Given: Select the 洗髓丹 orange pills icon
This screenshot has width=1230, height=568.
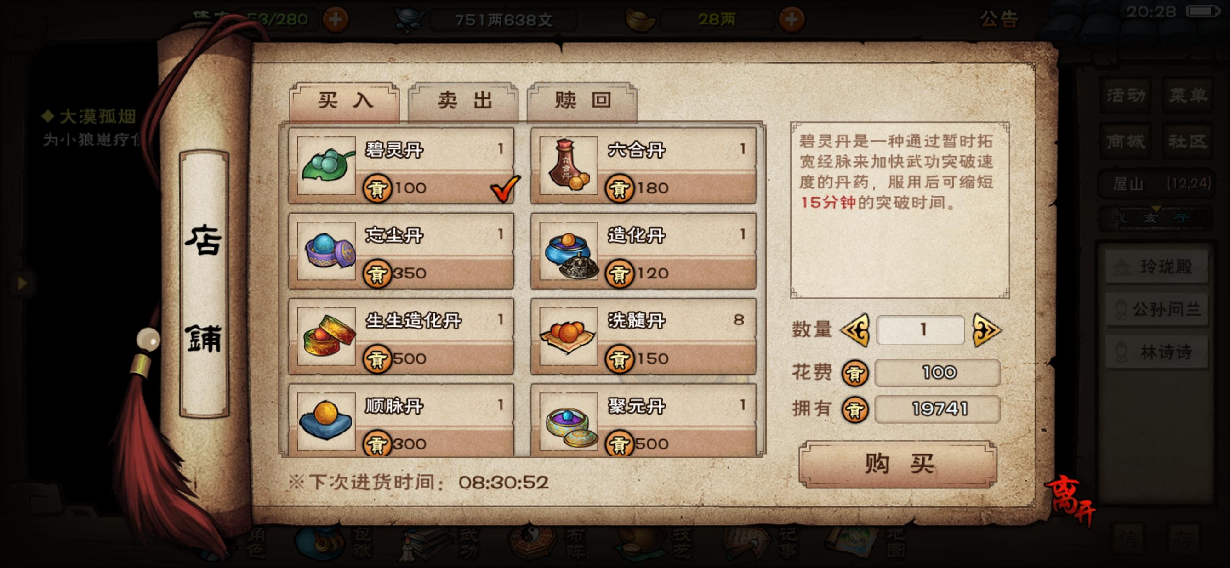Looking at the screenshot, I should [568, 336].
